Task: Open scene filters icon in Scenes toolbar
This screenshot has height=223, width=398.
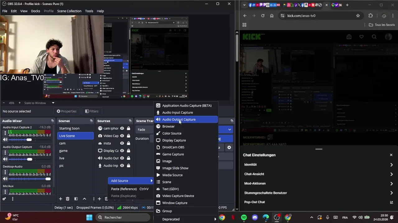Action: [76, 199]
